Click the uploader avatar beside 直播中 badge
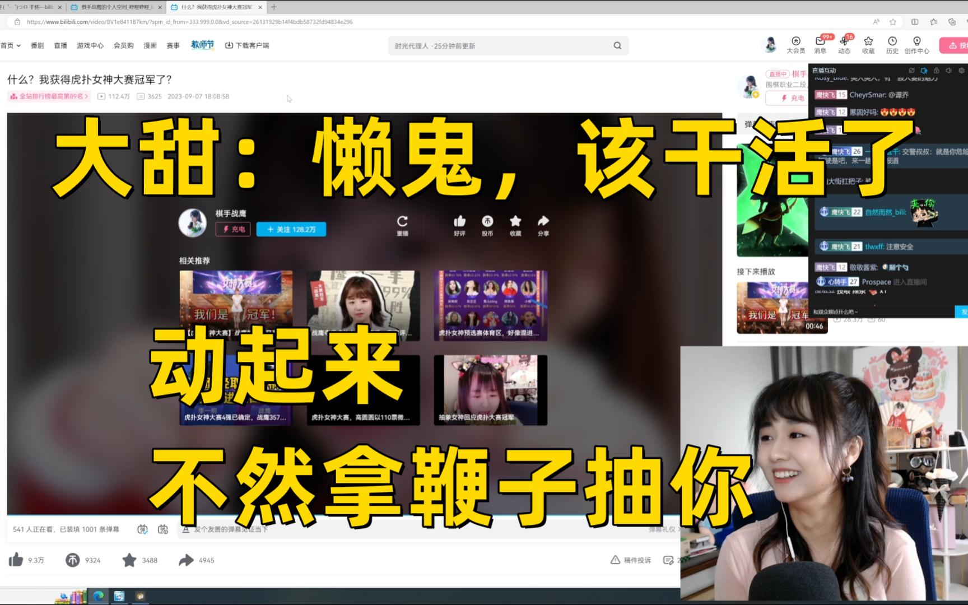 tap(750, 87)
